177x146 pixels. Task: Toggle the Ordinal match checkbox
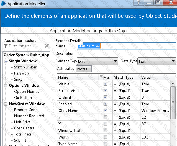pos(105,97)
